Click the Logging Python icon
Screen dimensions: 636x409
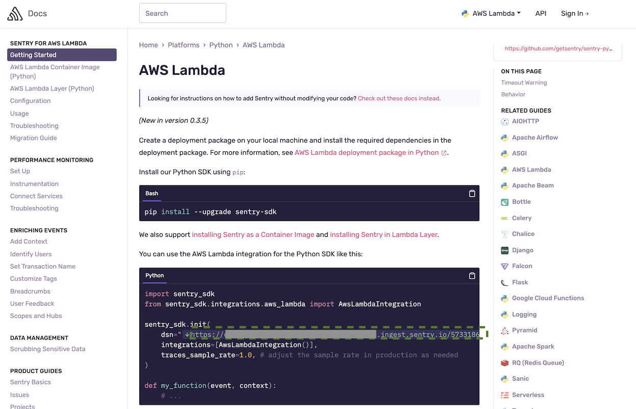coord(505,315)
